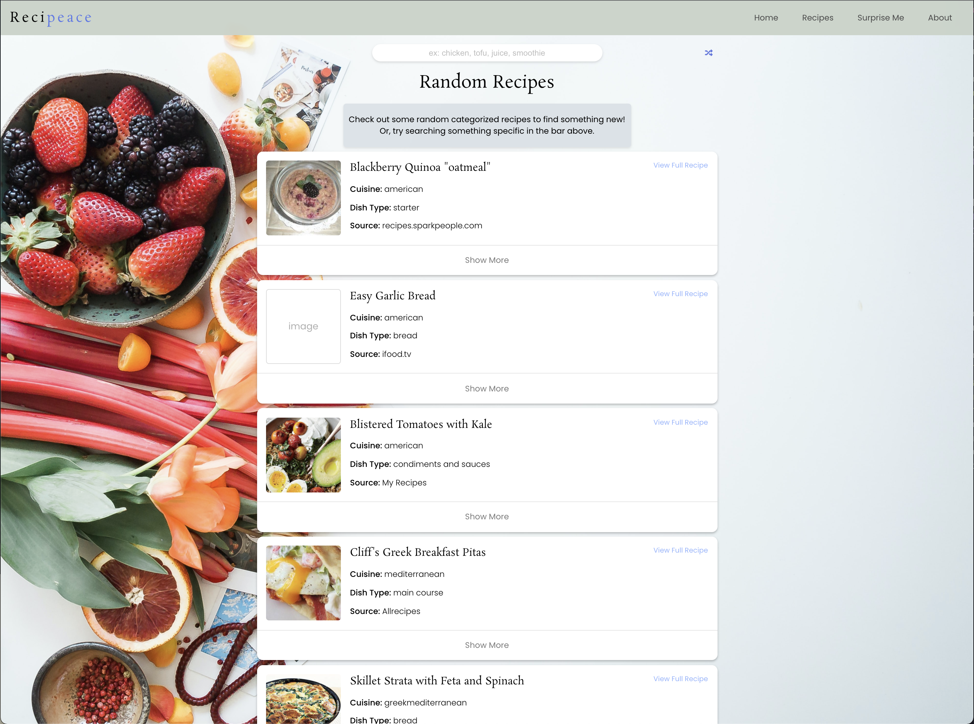Expand Show More under Easy Garlic Bread
974x724 pixels.
pos(487,389)
